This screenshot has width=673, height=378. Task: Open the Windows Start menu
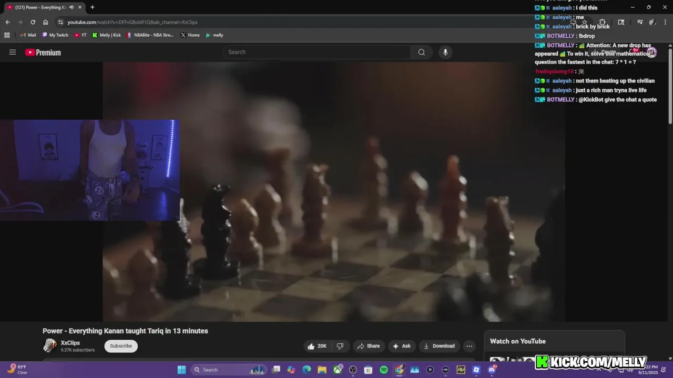[181, 370]
